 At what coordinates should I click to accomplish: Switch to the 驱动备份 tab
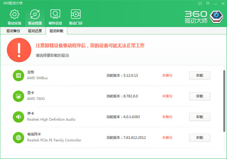13,31
